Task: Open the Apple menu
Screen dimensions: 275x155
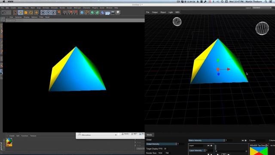Action: pyautogui.click(x=4, y=1)
